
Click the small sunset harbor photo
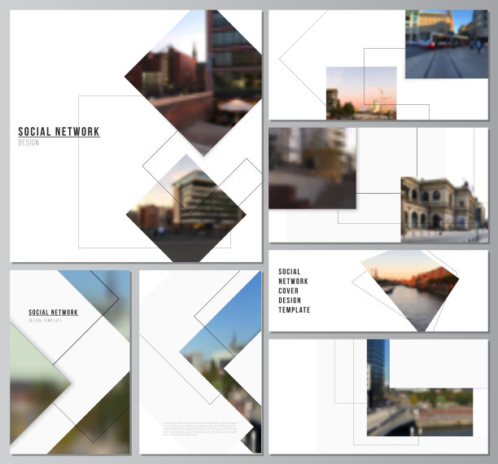click(x=360, y=93)
